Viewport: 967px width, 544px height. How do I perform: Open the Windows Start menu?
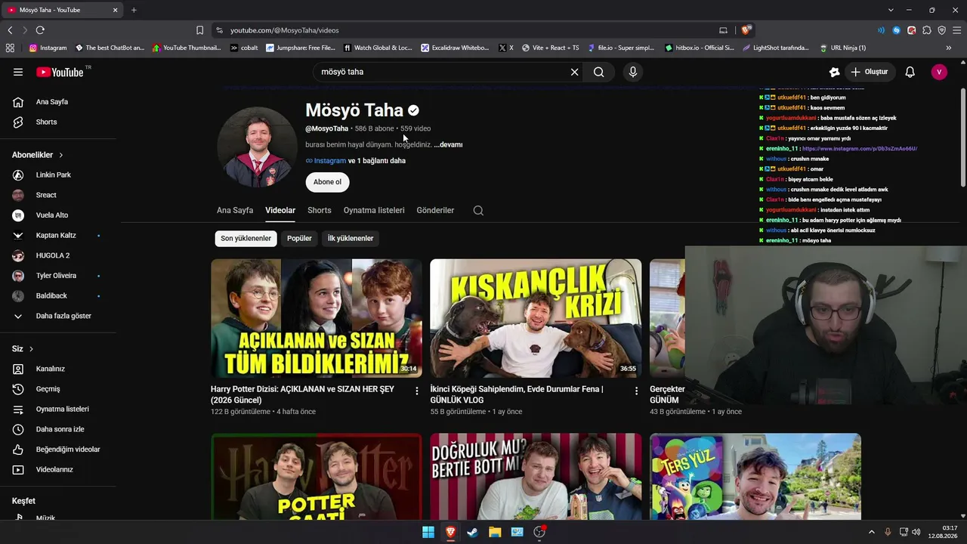point(428,532)
